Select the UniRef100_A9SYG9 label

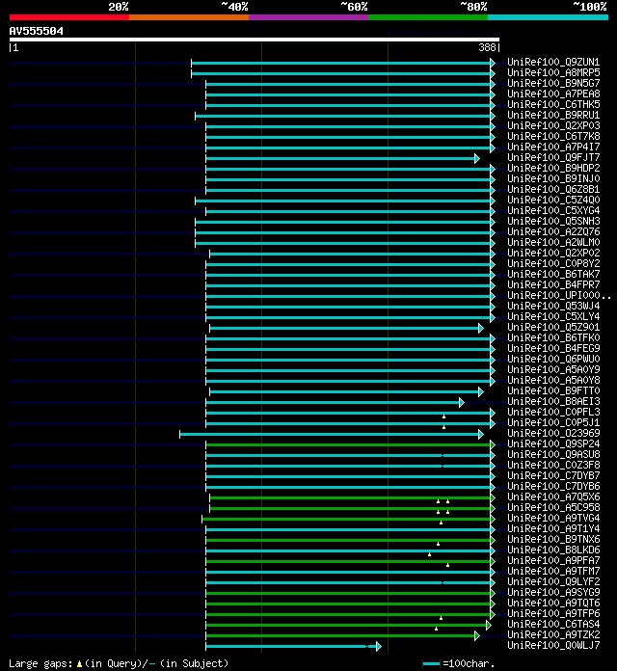coord(553,592)
